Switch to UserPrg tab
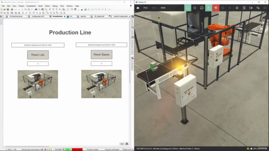269x151 pixels. [83, 16]
